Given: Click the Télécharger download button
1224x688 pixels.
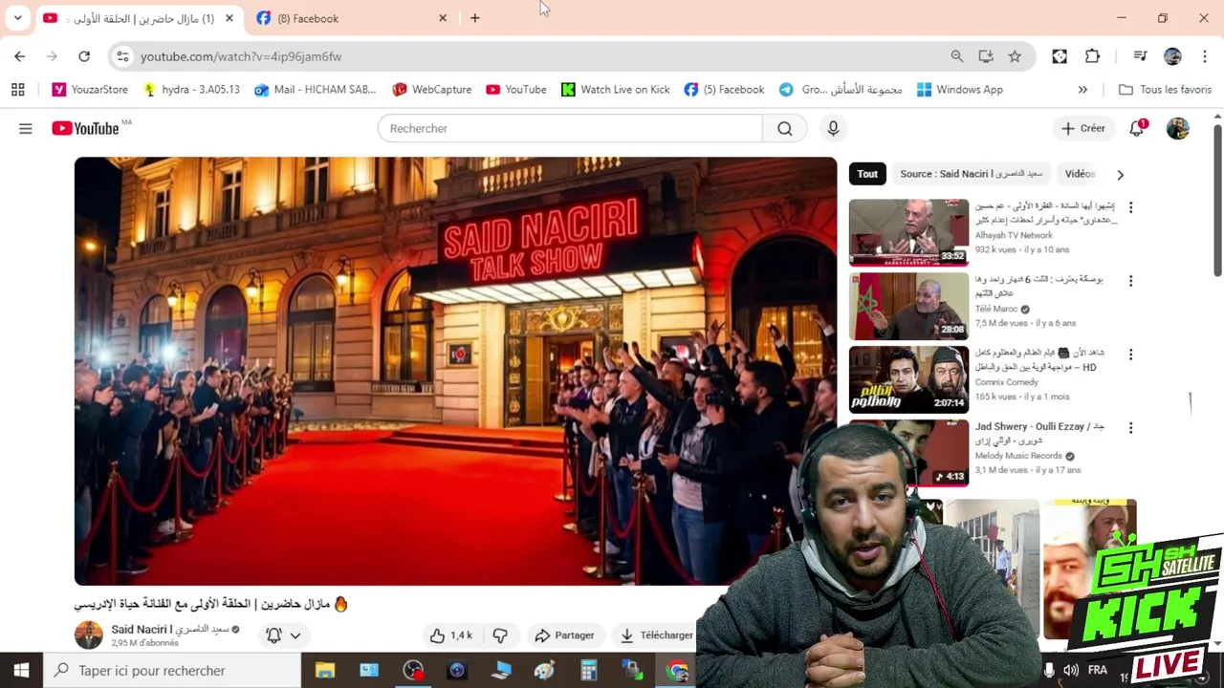Looking at the screenshot, I should coord(657,635).
